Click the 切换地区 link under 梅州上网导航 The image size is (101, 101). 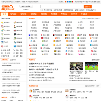26,9
